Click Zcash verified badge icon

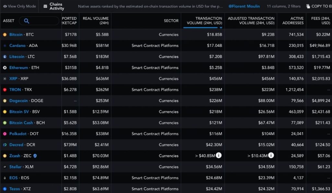[x=35, y=155]
